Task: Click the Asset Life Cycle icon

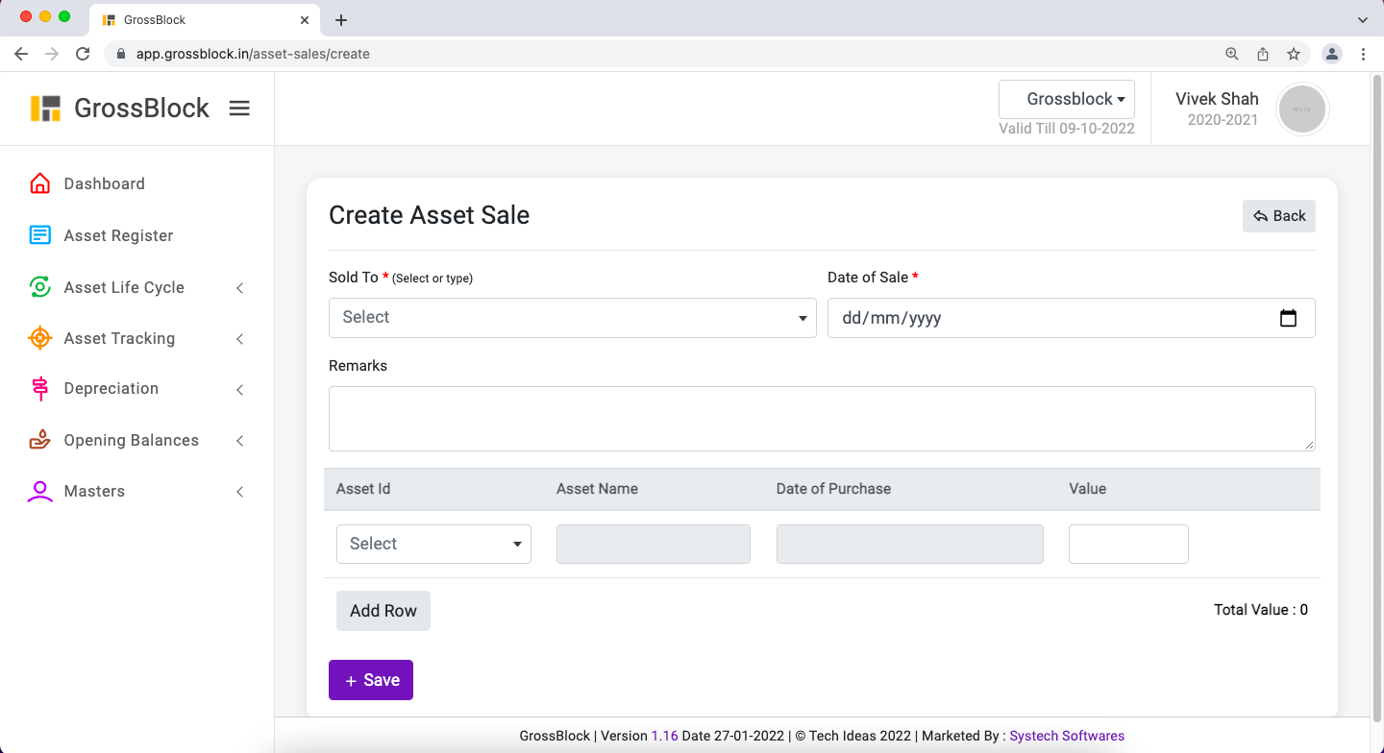Action: point(39,287)
